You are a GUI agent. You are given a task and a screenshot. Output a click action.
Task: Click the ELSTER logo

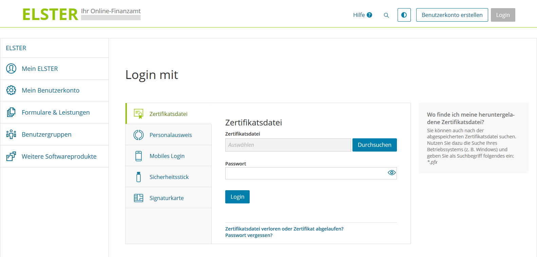tap(50, 15)
